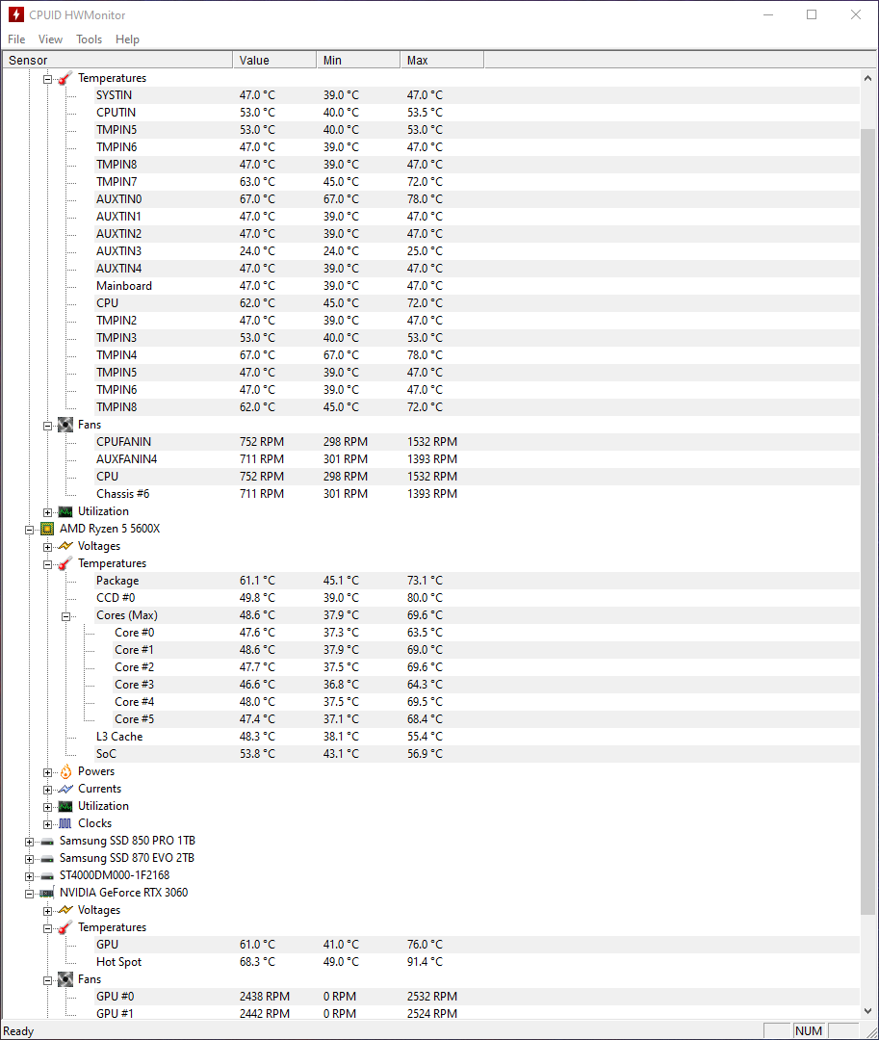Expand the Powers node

[48, 772]
